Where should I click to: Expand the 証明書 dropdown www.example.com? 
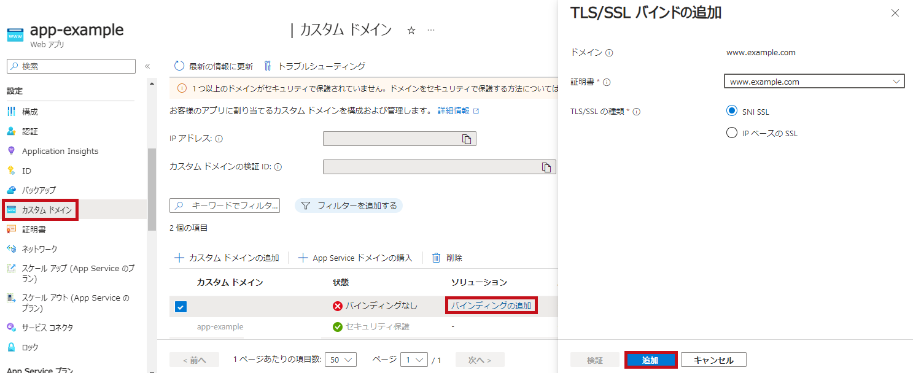click(x=814, y=81)
